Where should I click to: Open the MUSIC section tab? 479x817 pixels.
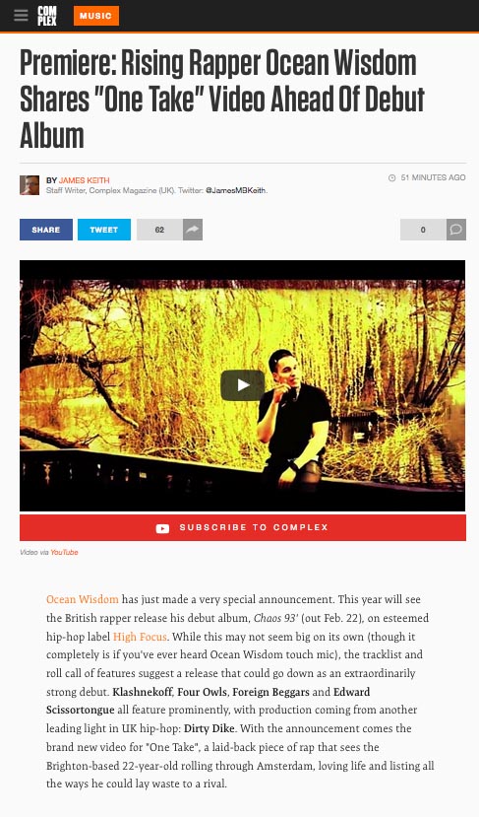click(96, 16)
